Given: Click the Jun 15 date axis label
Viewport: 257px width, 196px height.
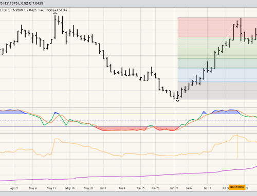Looking at the screenshot, I should pos(140,188).
